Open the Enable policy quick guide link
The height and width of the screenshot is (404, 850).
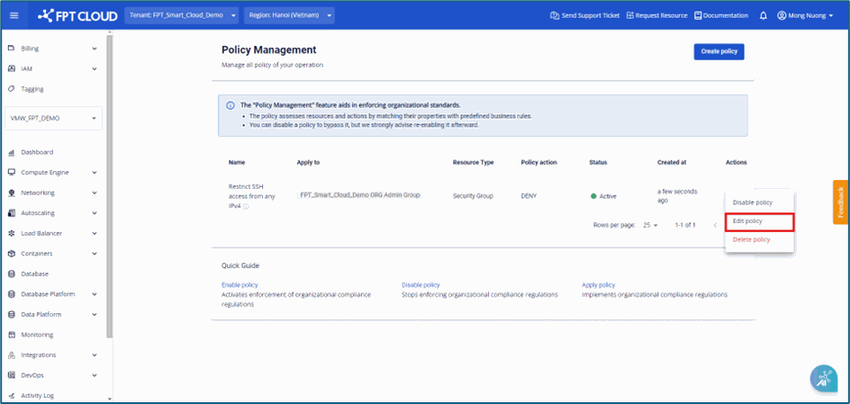point(240,285)
